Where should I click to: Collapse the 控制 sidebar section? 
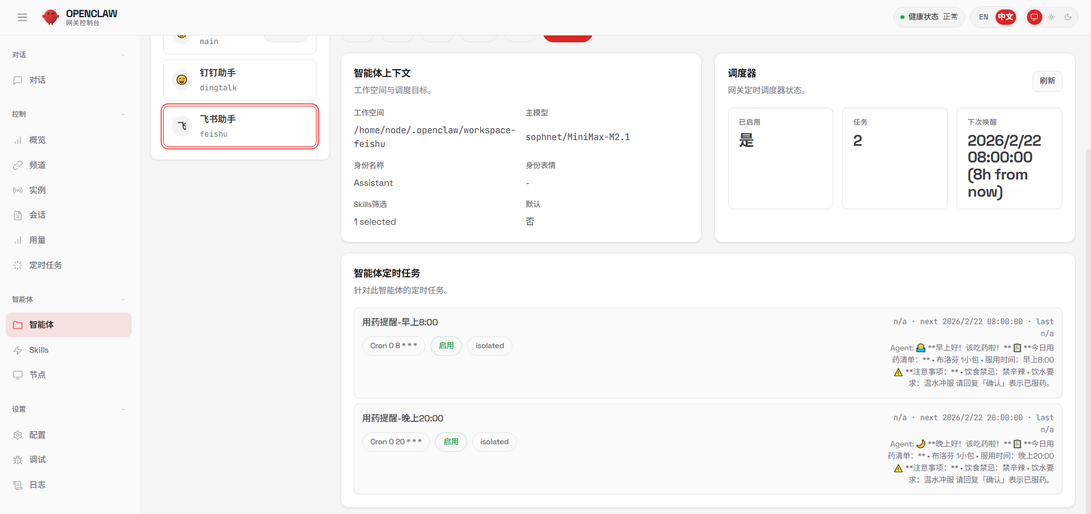(123, 114)
